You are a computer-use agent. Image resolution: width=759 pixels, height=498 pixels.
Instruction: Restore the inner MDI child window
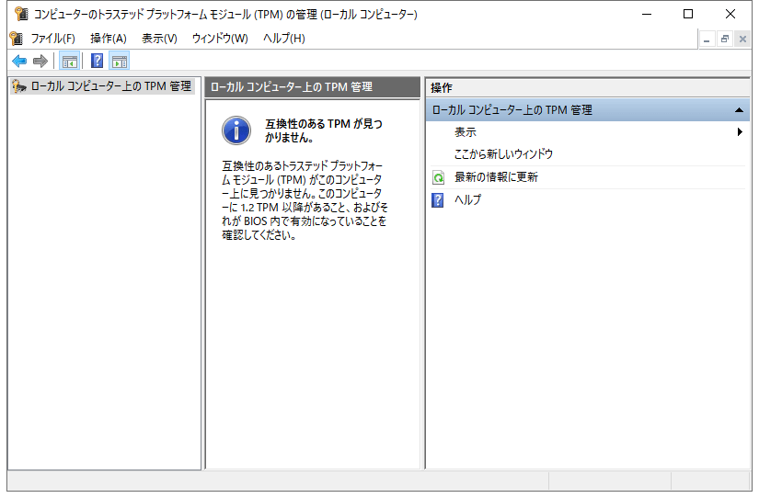click(725, 40)
